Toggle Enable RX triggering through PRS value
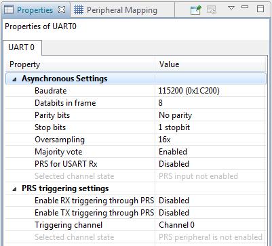 (210, 201)
